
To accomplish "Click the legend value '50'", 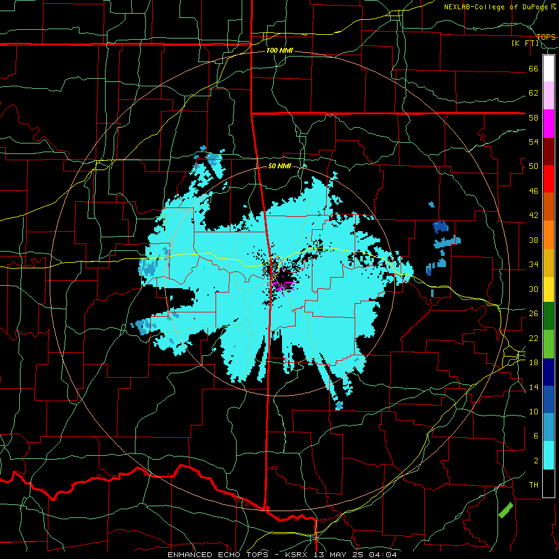I will click(534, 166).
